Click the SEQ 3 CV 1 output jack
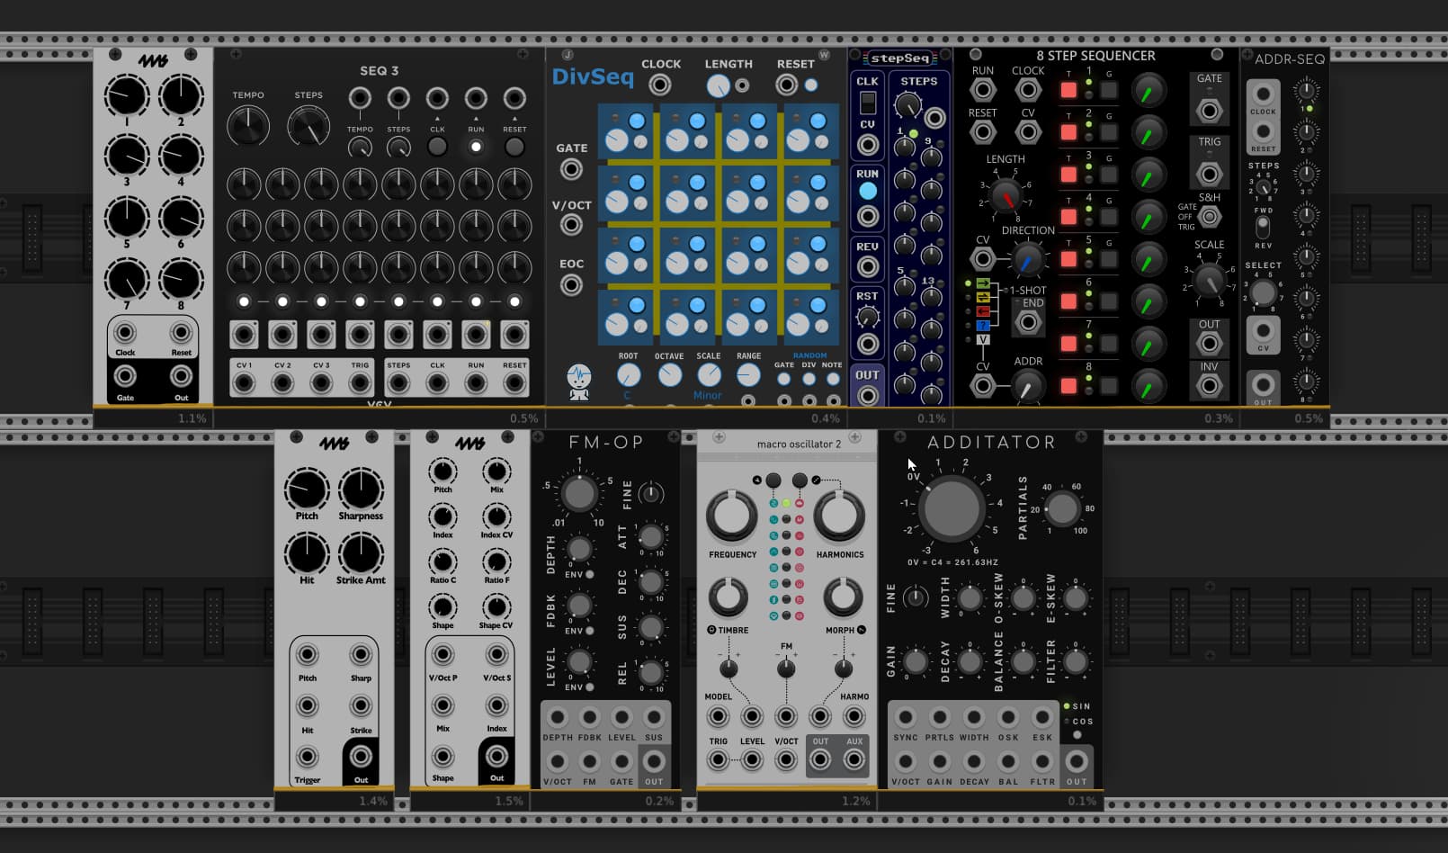The height and width of the screenshot is (853, 1448). (244, 382)
